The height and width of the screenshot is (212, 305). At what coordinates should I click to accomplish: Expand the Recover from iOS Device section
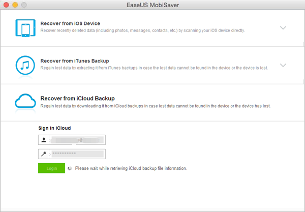click(x=283, y=28)
